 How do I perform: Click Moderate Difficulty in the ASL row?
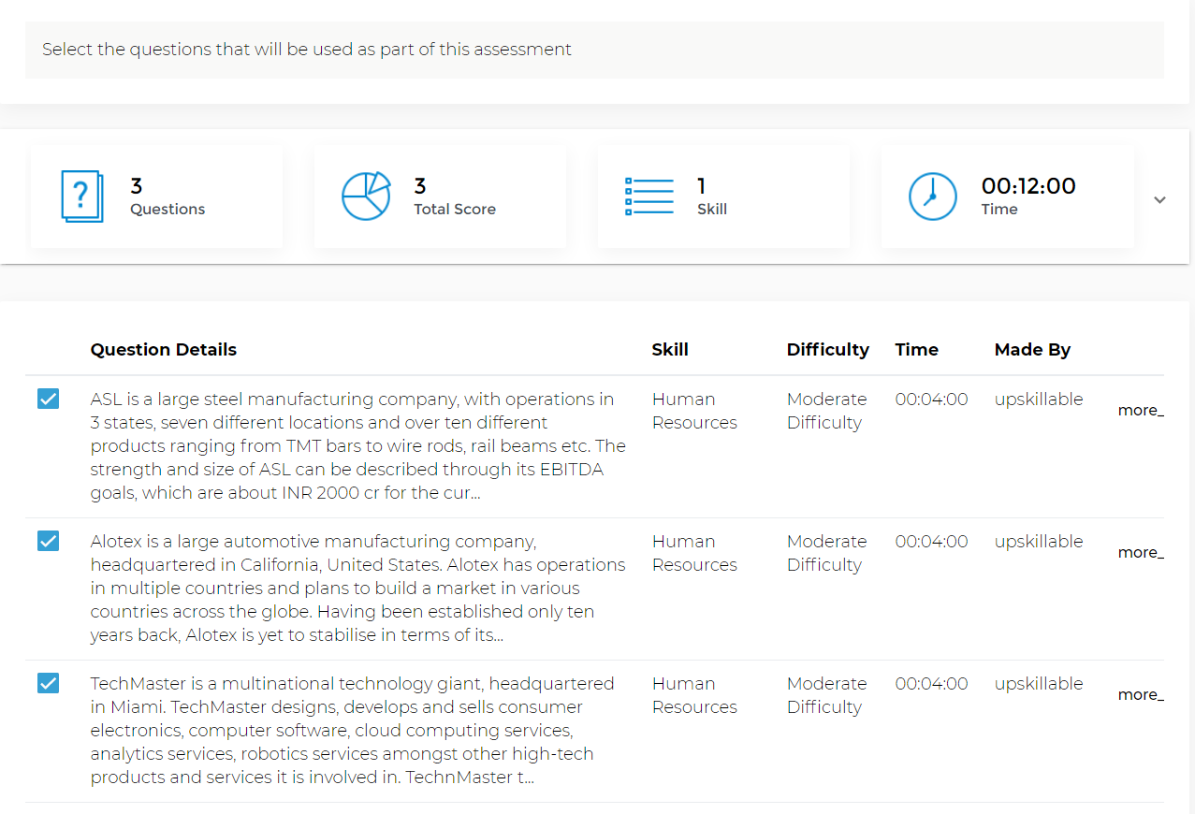pos(826,411)
